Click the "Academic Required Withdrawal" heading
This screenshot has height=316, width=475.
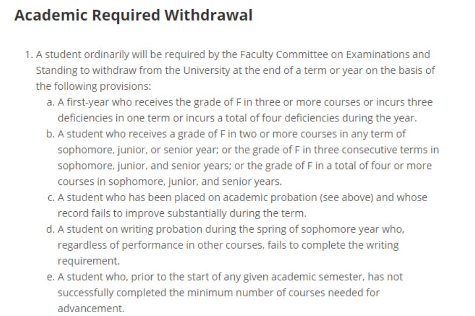pyautogui.click(x=133, y=16)
